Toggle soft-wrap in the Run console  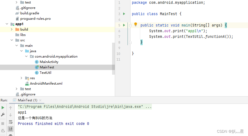tap(11, 122)
